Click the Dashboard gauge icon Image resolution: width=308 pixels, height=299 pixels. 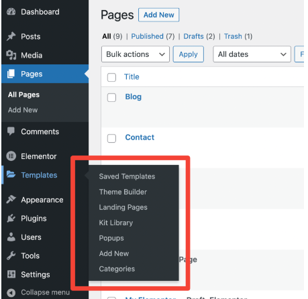pos(11,11)
